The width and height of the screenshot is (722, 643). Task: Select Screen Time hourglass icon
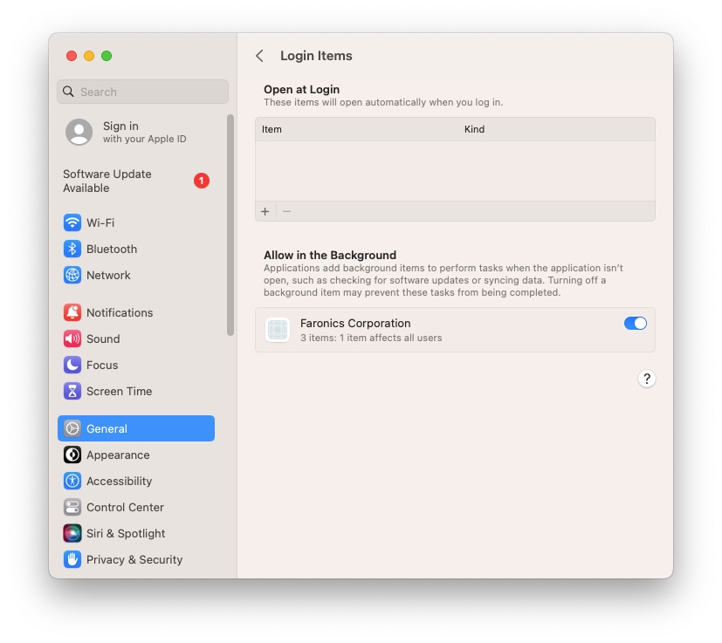tap(72, 391)
